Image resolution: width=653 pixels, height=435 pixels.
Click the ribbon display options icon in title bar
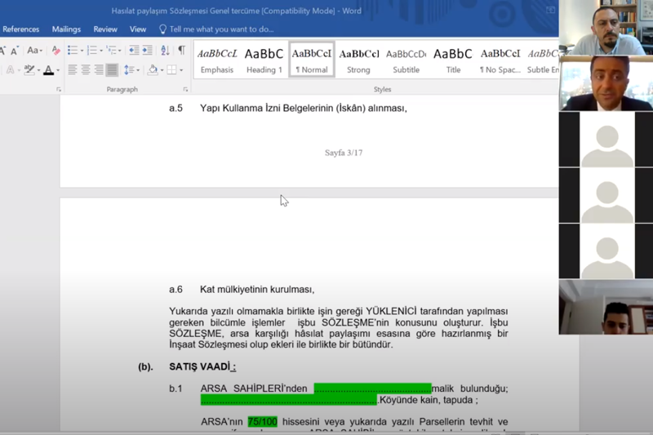(550, 10)
